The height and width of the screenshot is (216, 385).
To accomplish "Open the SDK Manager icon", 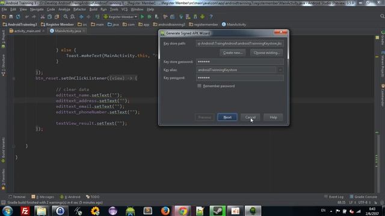I will [195, 17].
